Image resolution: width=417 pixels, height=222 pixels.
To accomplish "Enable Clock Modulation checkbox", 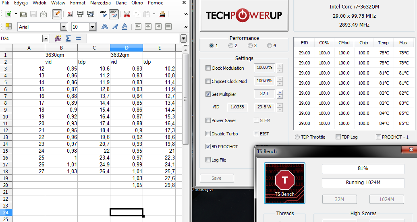I will pyautogui.click(x=208, y=68).
